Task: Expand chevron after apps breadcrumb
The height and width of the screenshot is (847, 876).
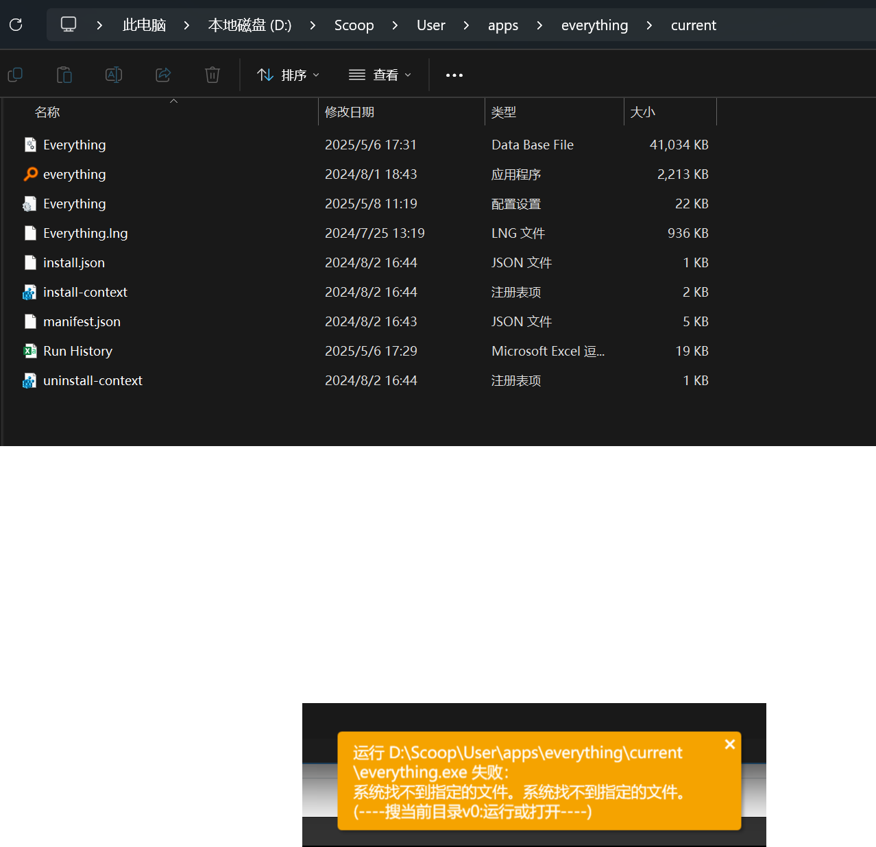Action: point(539,25)
